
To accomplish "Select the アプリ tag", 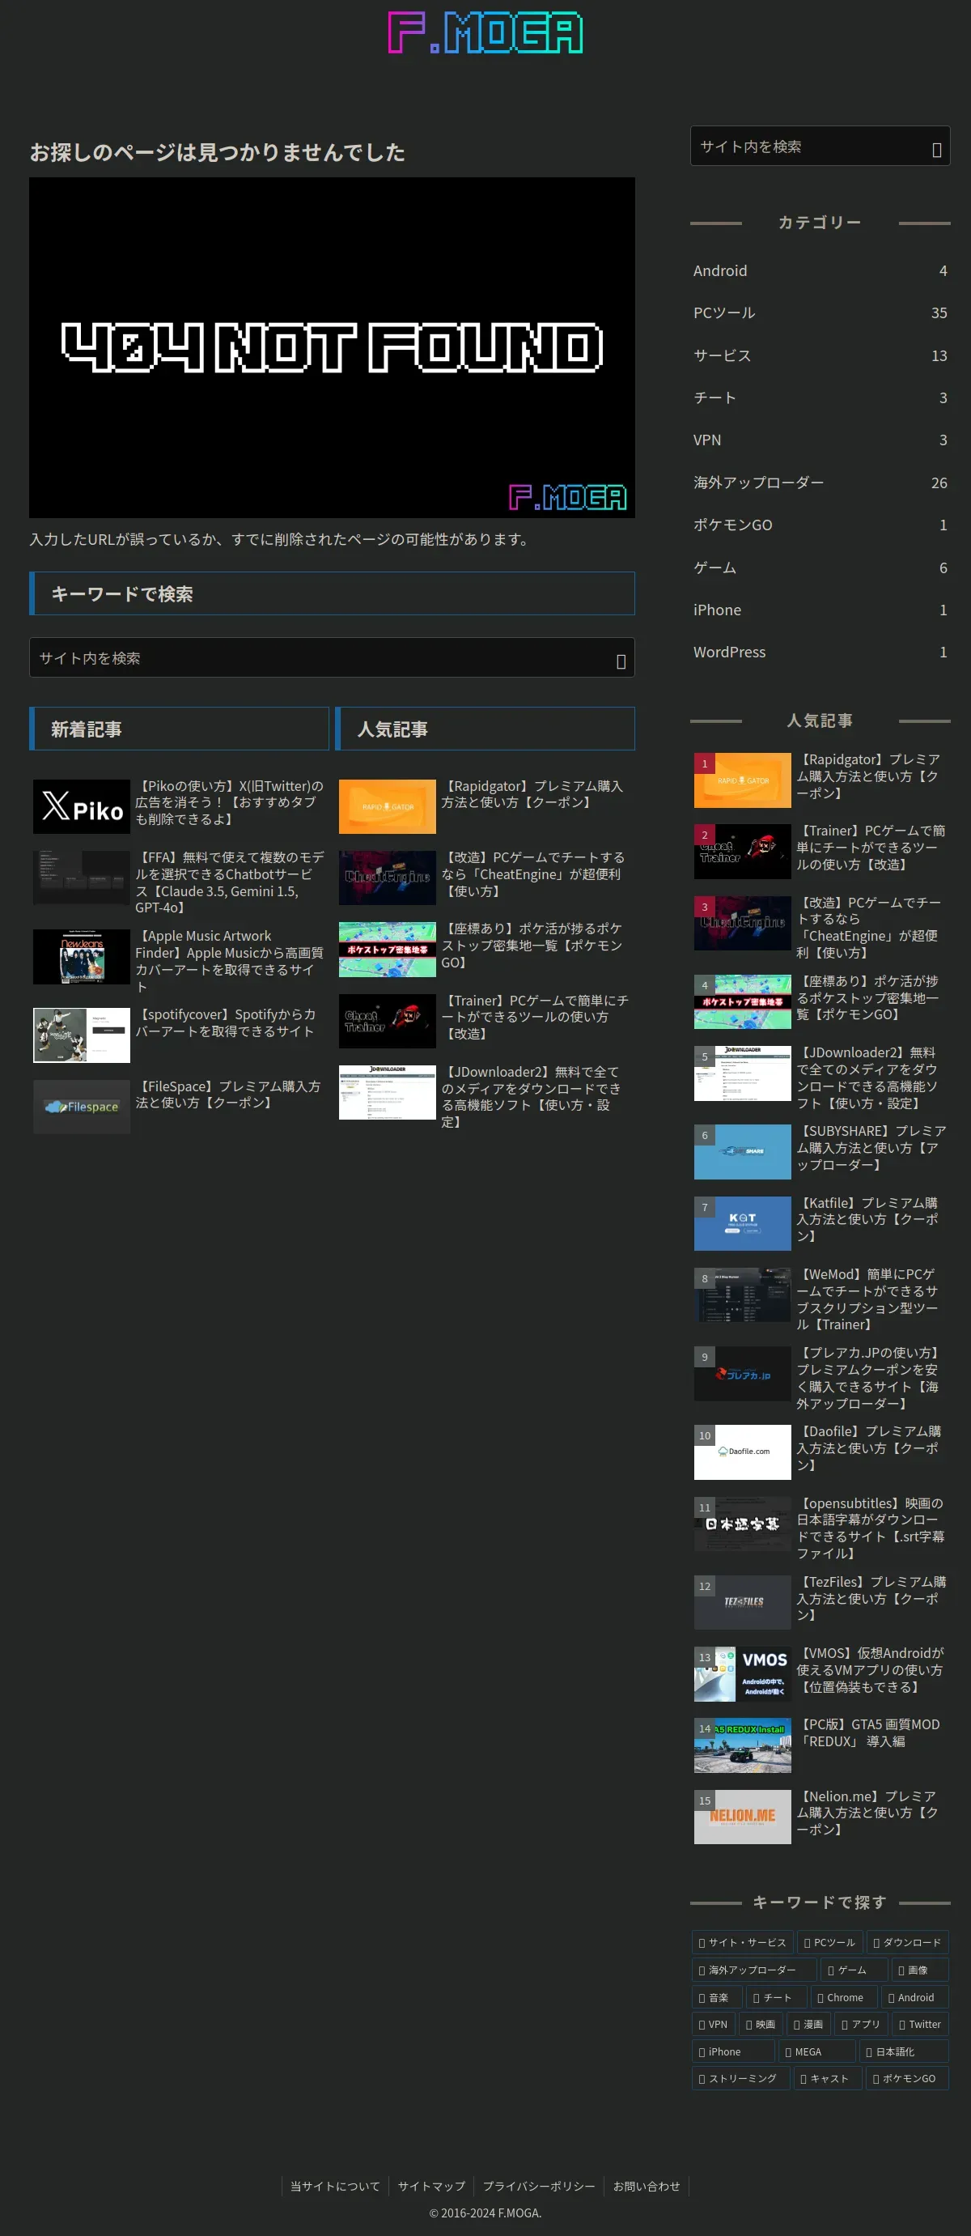I will 860,2024.
